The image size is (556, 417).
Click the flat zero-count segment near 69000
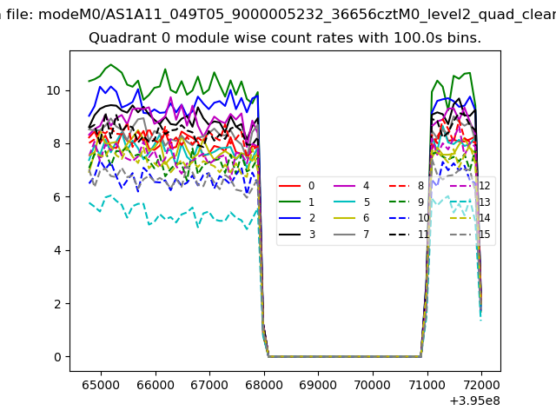318,356
